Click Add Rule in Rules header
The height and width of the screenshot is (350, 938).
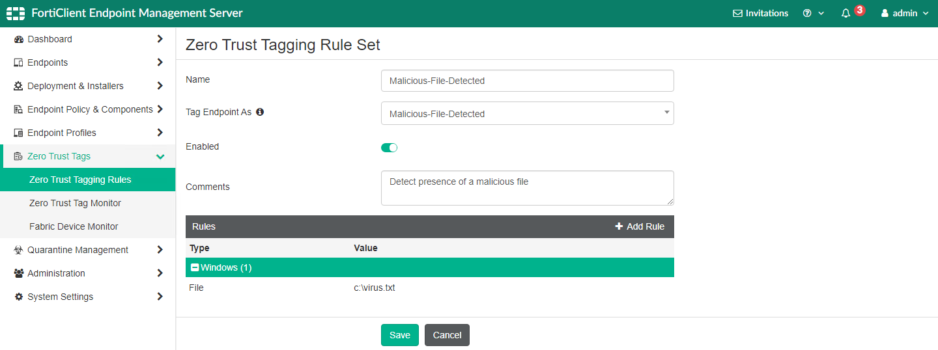click(x=640, y=226)
